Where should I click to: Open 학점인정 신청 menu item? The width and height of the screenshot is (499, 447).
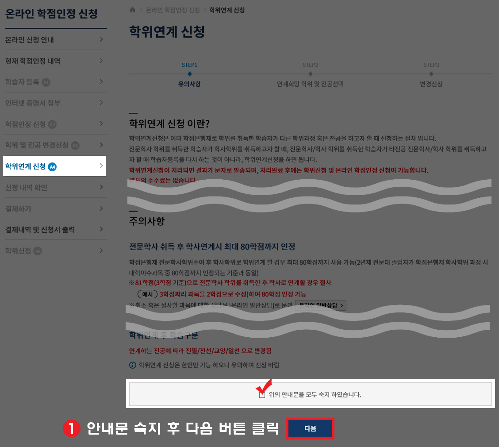pos(56,124)
